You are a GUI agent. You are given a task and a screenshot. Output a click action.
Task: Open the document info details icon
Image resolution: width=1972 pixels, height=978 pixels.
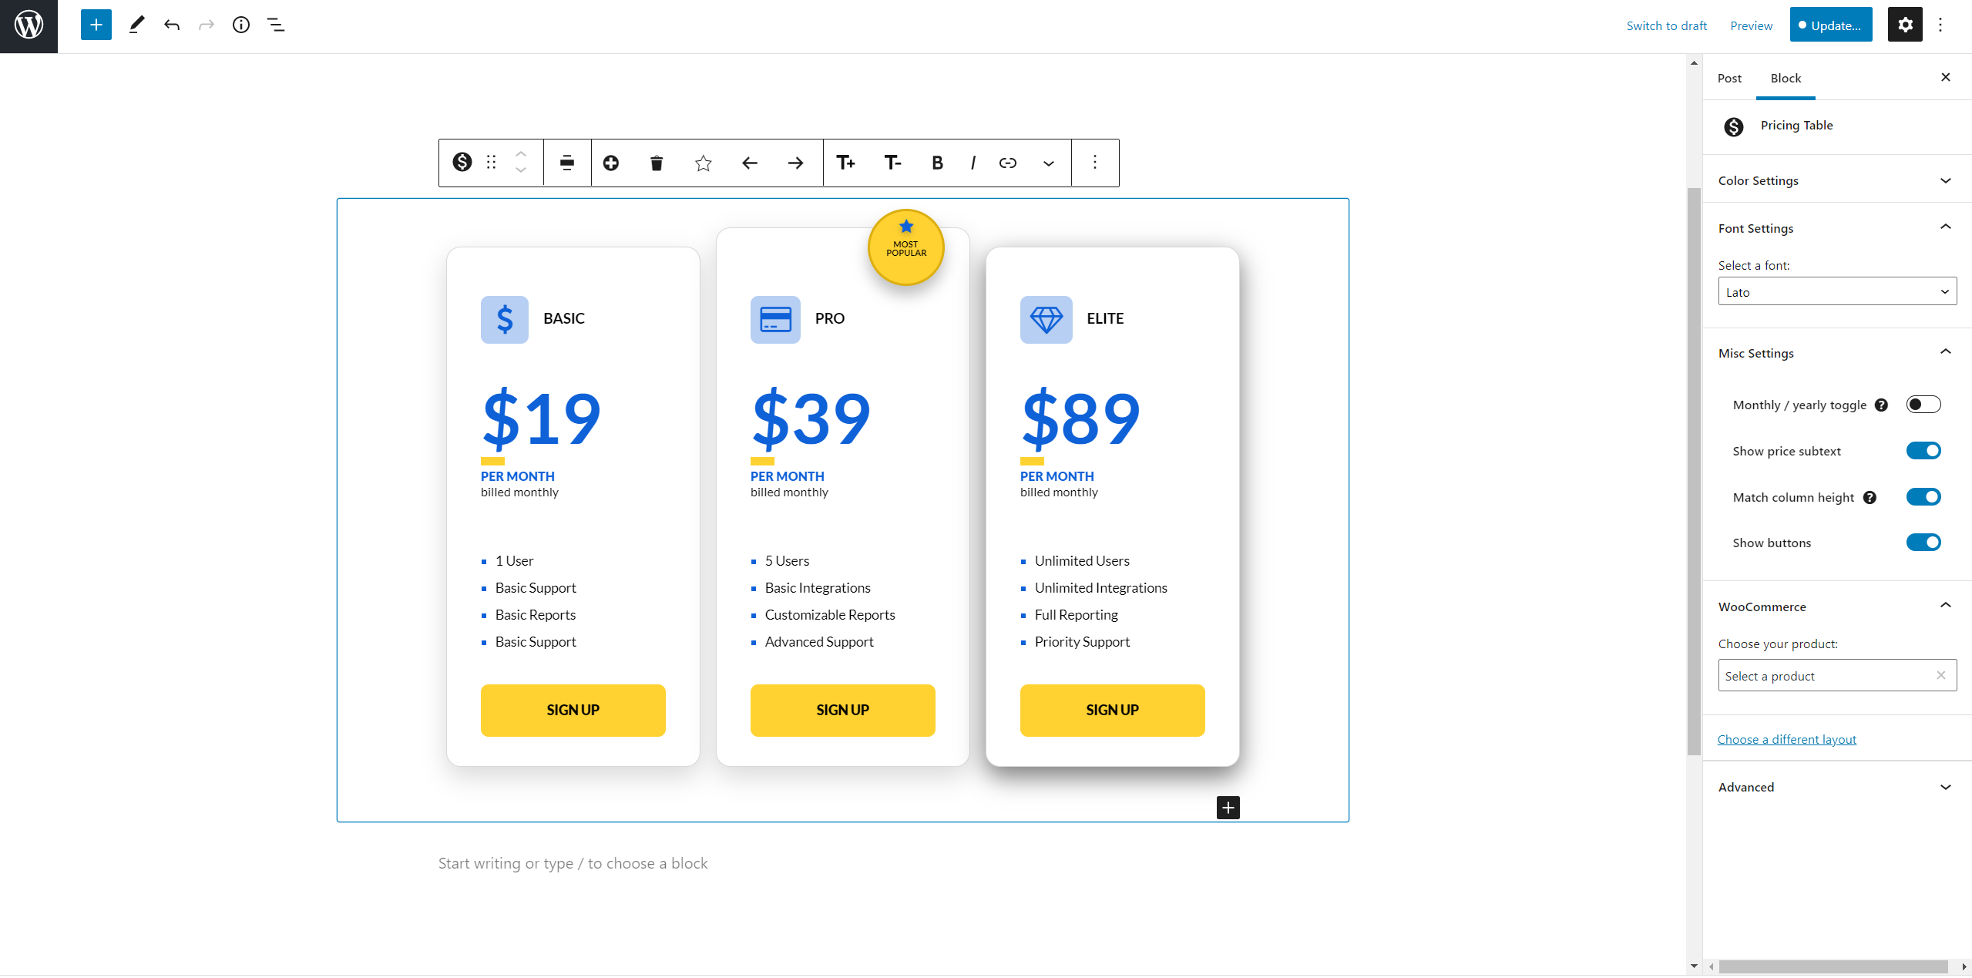[x=241, y=25]
